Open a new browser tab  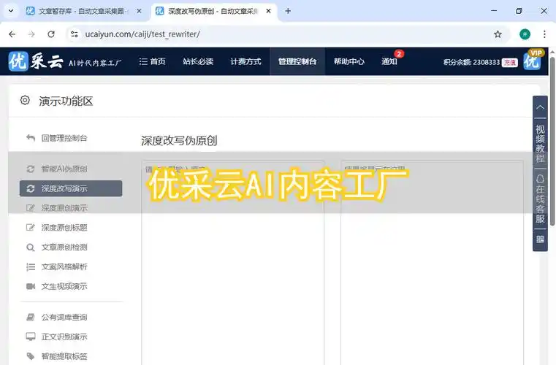tap(288, 11)
